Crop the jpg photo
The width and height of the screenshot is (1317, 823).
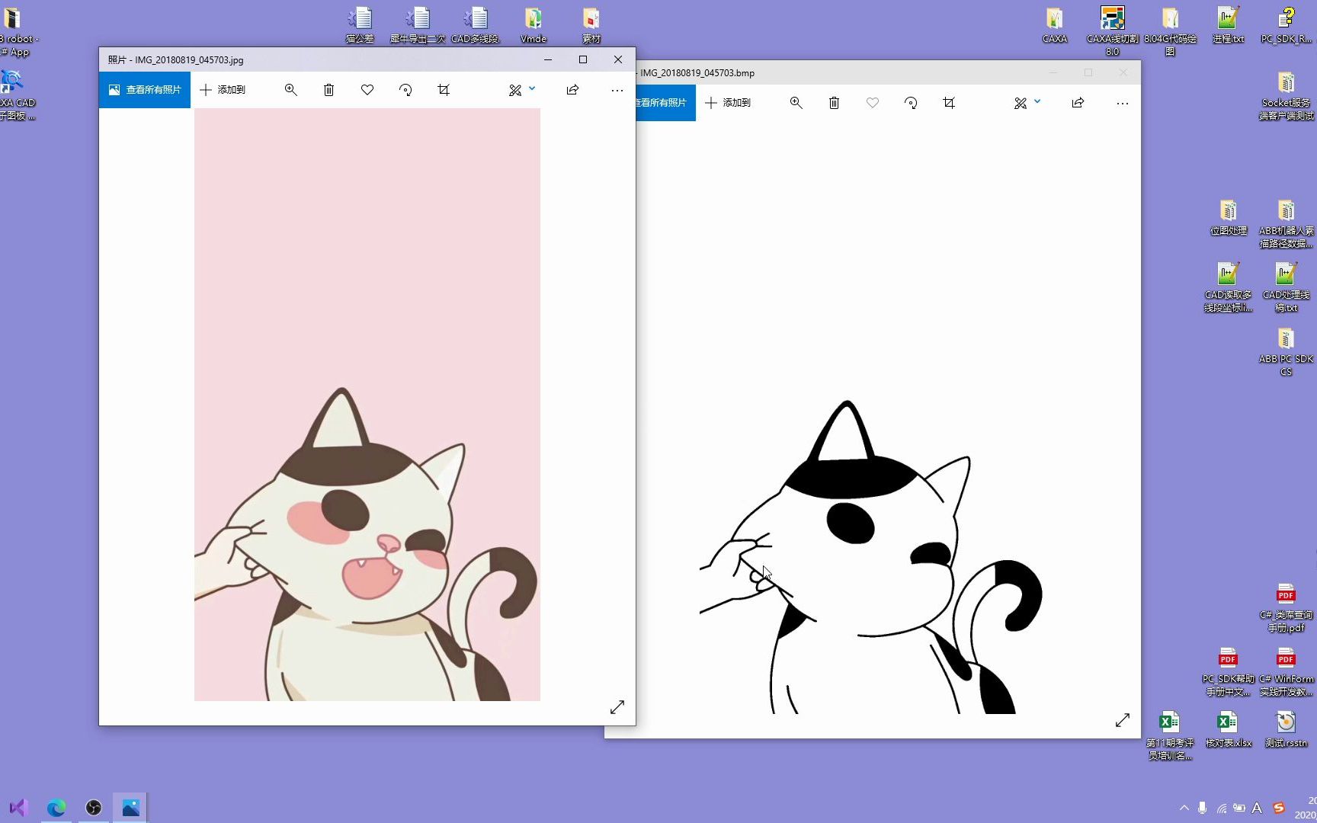[444, 90]
